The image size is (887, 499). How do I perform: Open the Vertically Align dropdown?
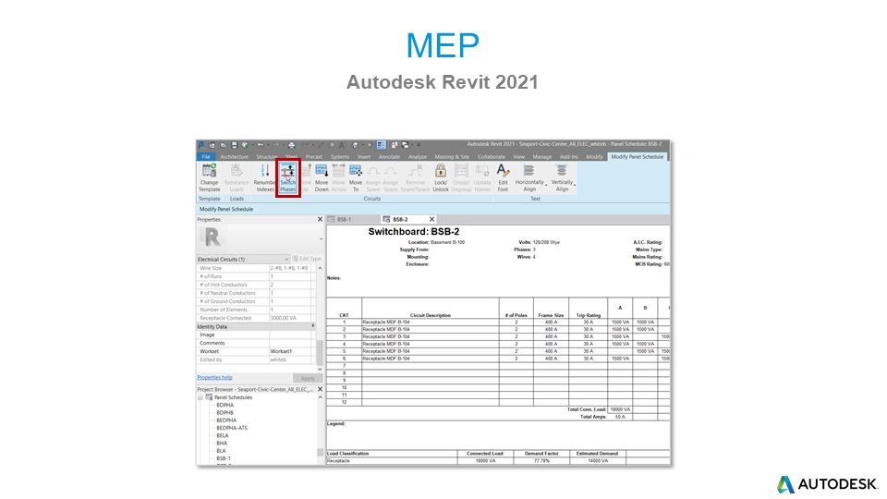[x=563, y=177]
